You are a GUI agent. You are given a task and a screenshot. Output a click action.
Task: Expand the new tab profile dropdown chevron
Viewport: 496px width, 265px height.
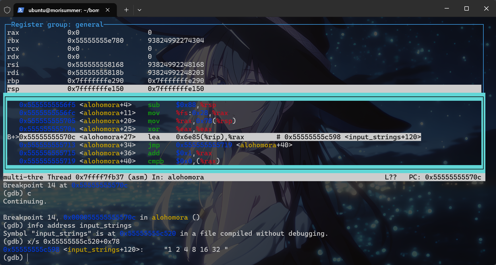point(139,10)
